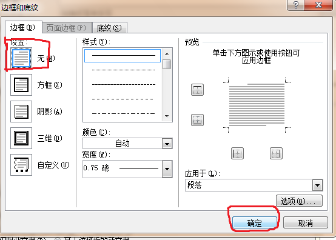Click the 自定义 label text
Viewport: 336px width, 240px height.
(x=53, y=165)
